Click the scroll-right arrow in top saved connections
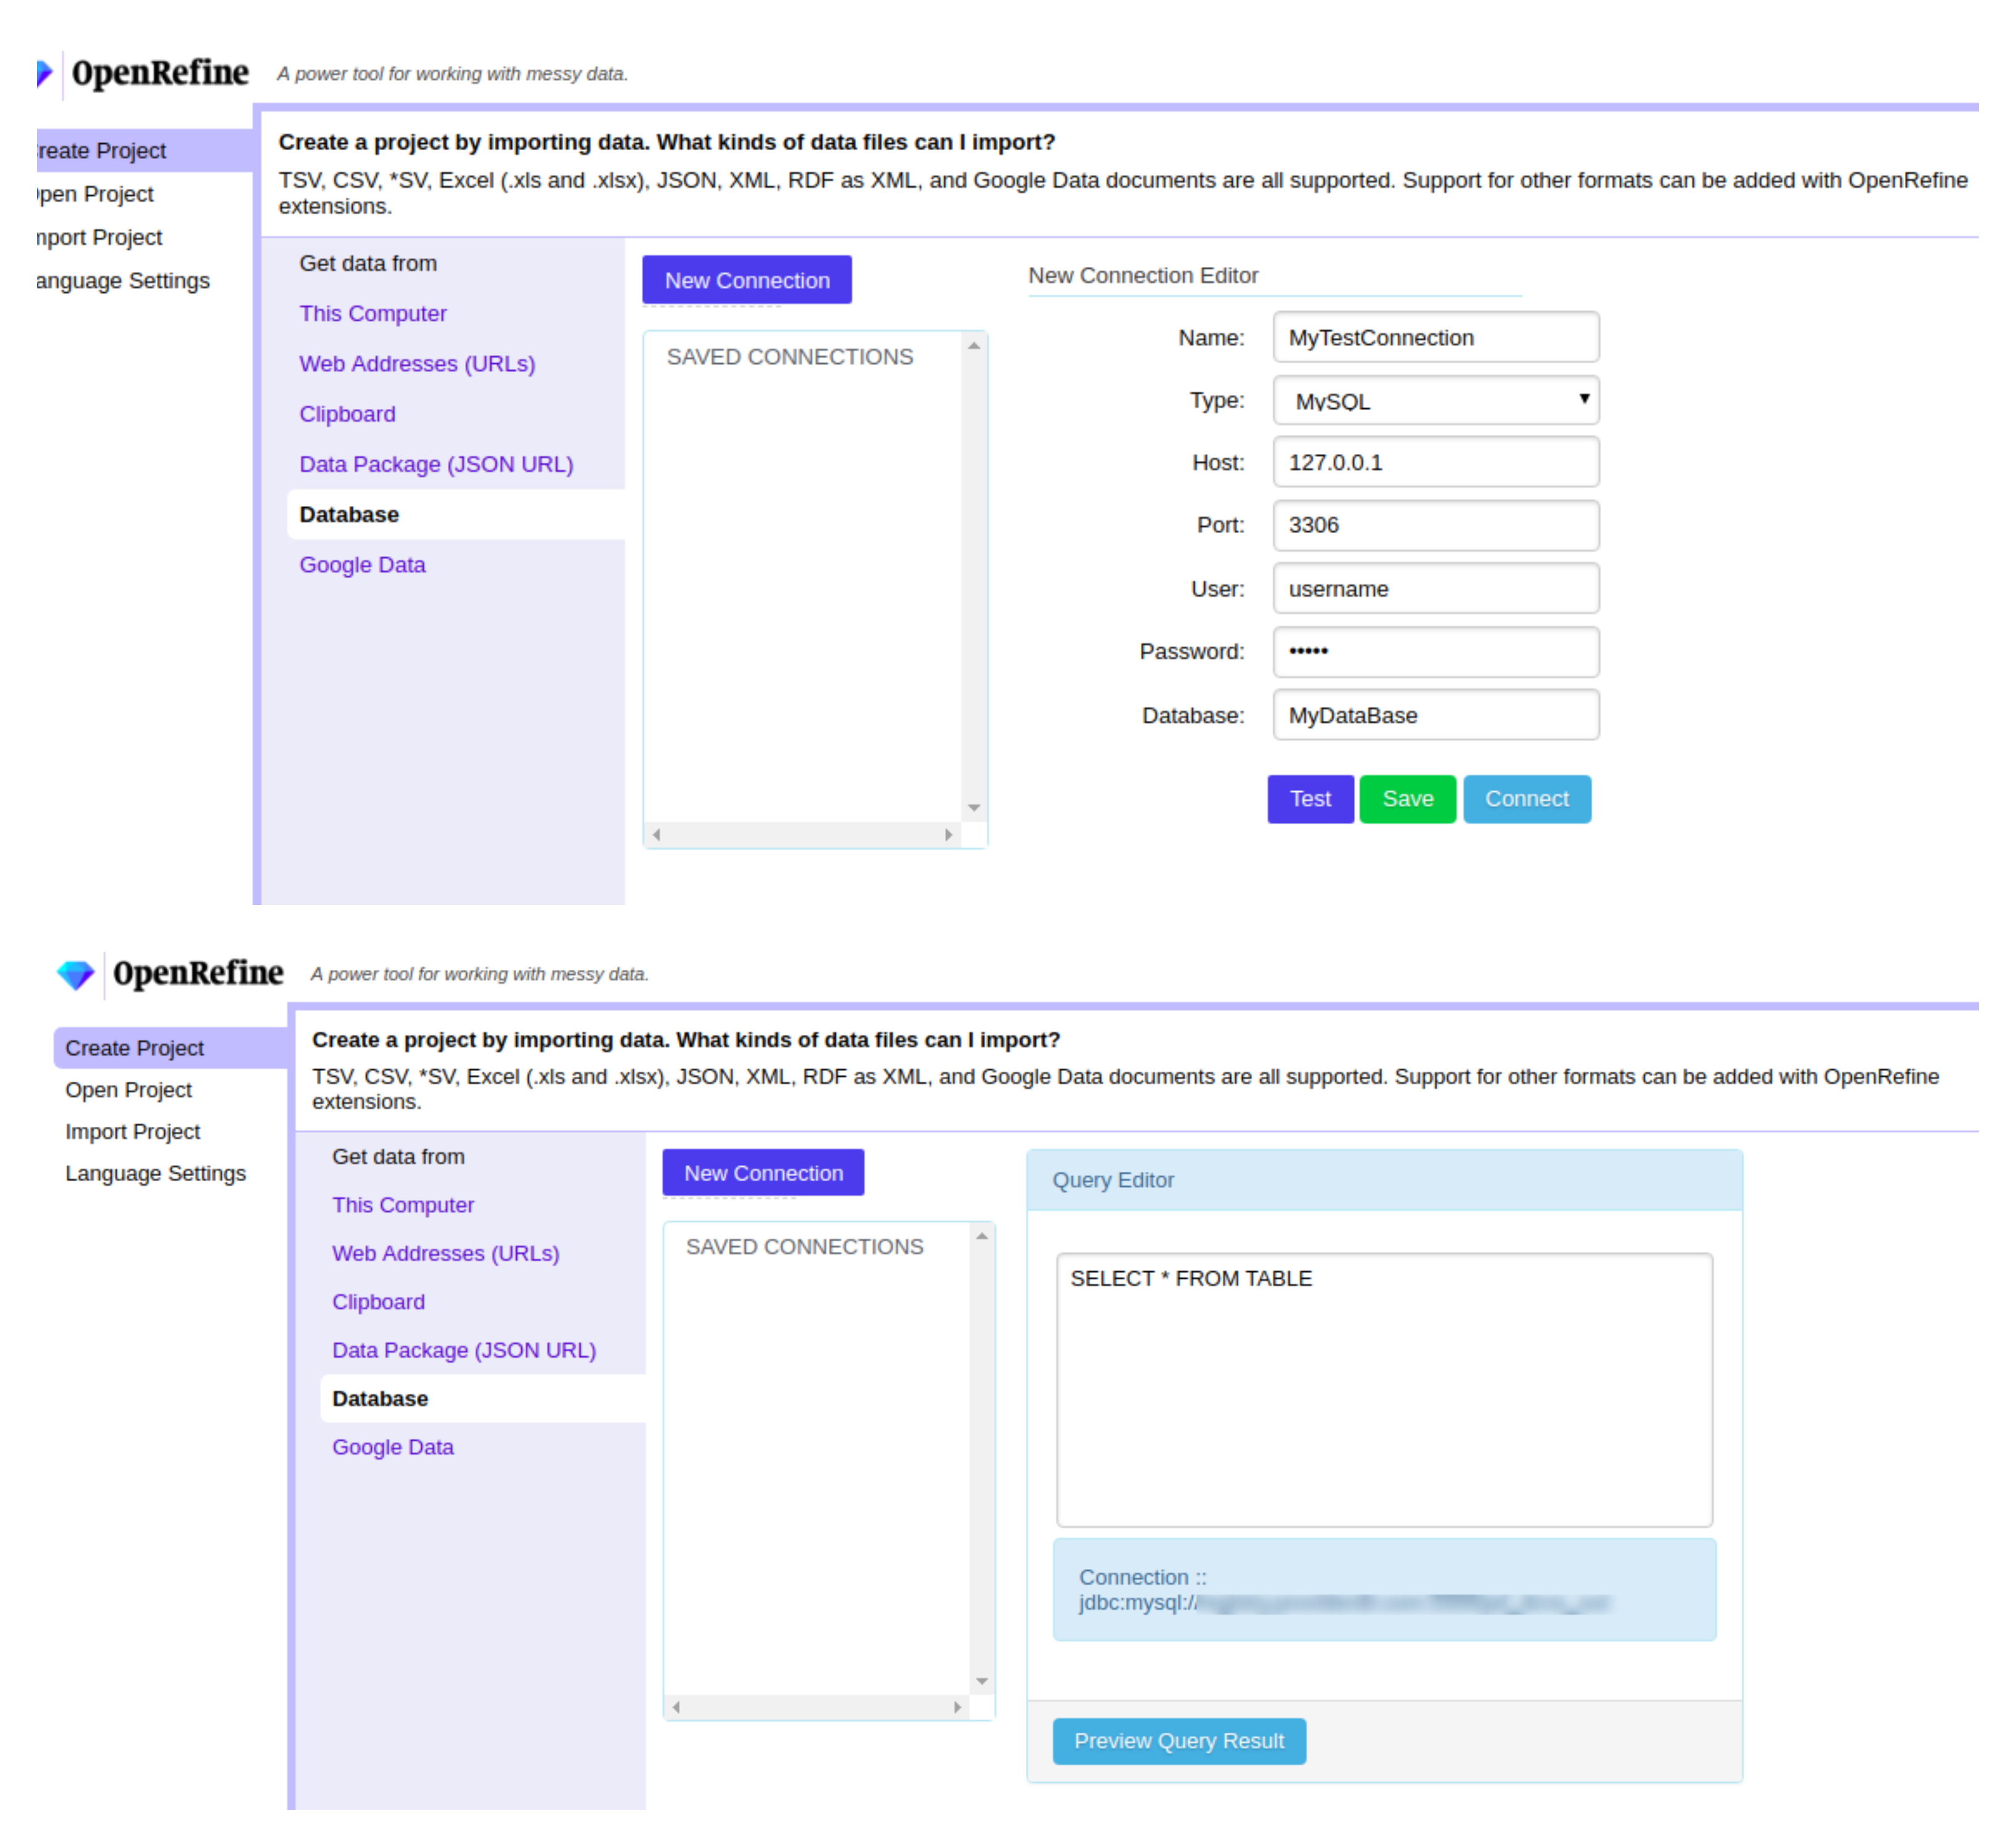Viewport: 2016px width, 1847px height. click(948, 834)
